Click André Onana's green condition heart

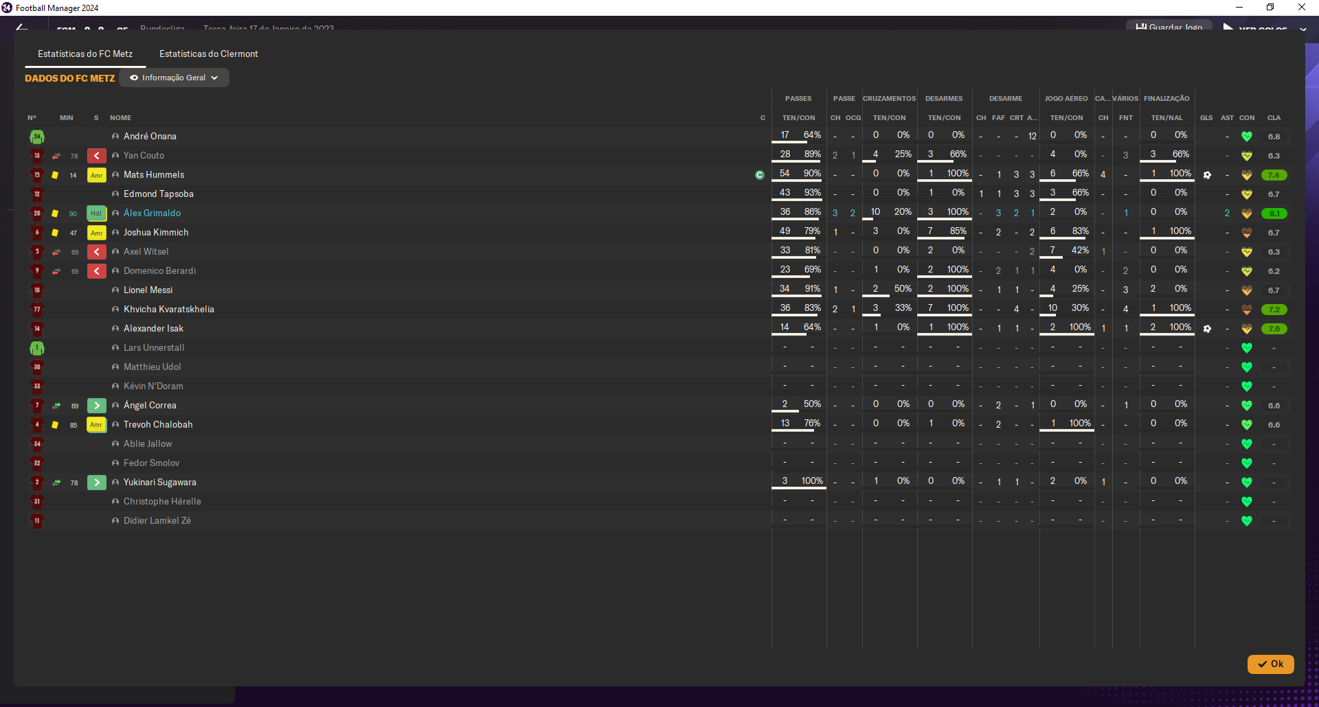1247,137
